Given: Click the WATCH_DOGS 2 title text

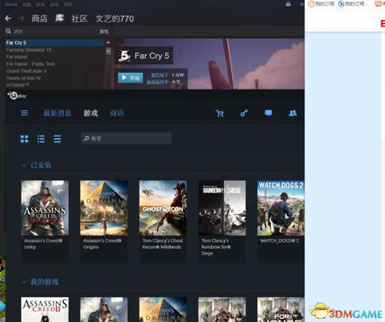Looking at the screenshot, I should pyautogui.click(x=279, y=240).
